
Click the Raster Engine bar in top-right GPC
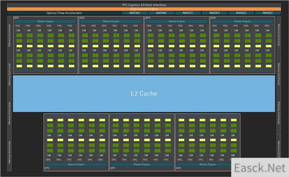point(242,21)
